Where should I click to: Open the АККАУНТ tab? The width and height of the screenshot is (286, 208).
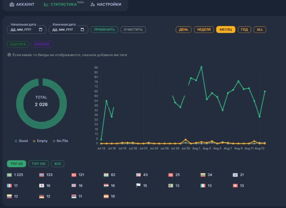pos(22,4)
